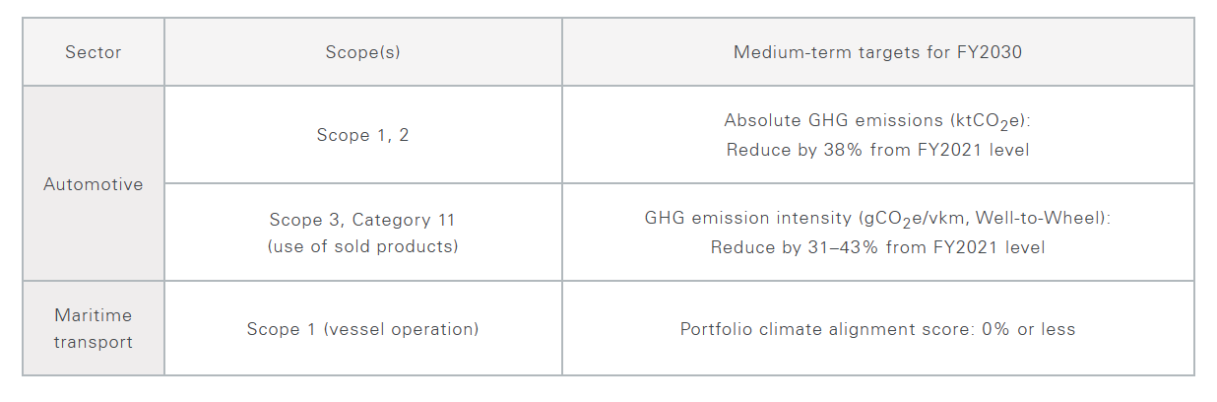
Task: Click the 'Scope 1 (vessel operation)' cell
Action: pos(362,328)
